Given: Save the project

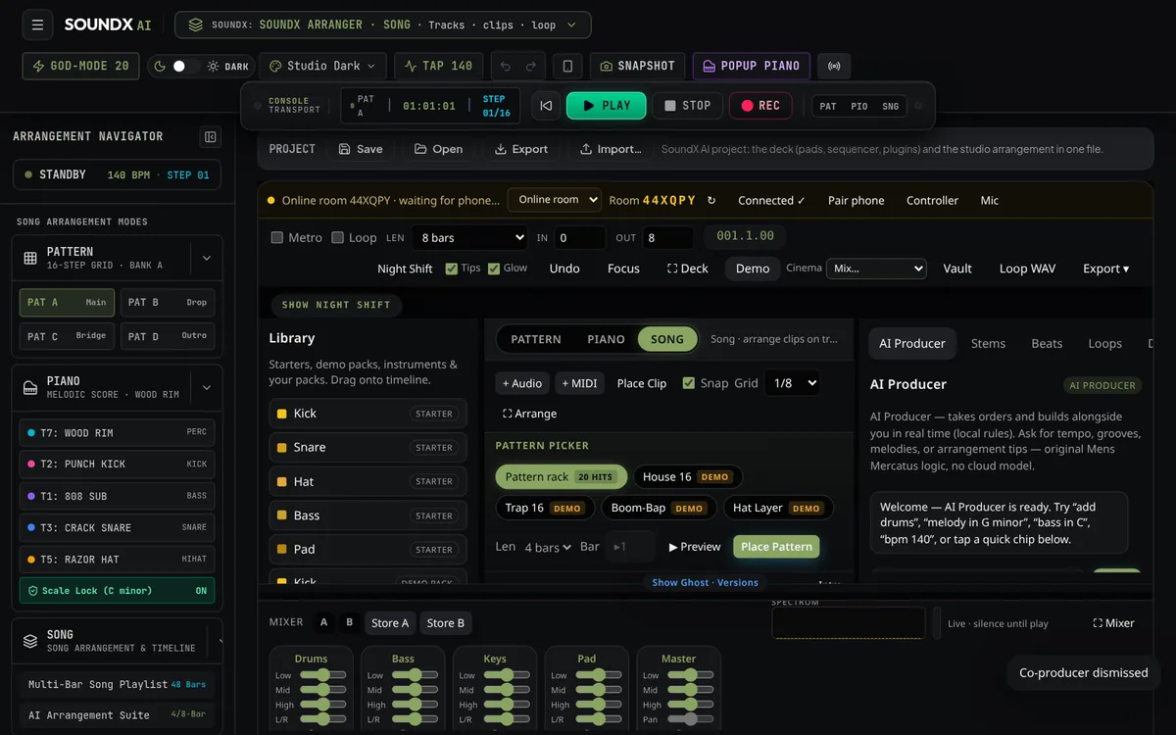Looking at the screenshot, I should 360,149.
